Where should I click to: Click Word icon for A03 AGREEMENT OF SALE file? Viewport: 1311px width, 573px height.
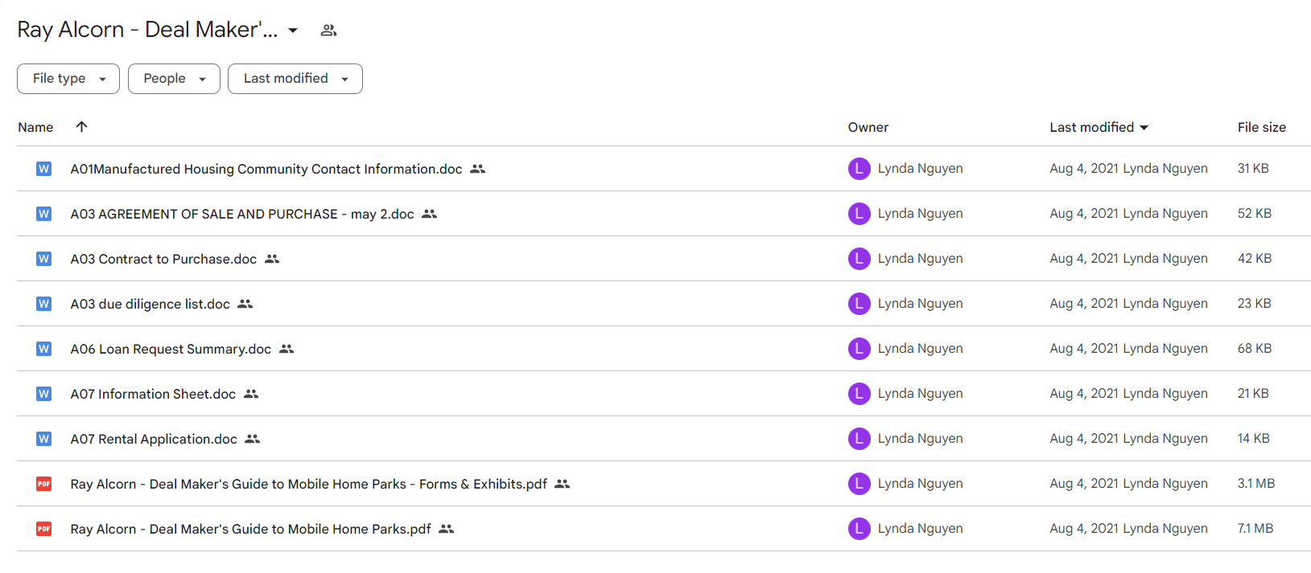(44, 214)
